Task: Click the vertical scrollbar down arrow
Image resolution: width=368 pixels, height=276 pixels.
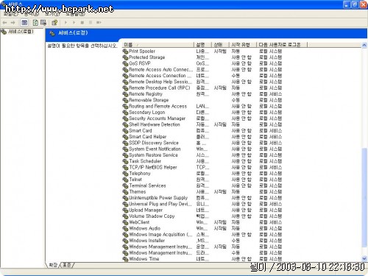Action: 364,258
